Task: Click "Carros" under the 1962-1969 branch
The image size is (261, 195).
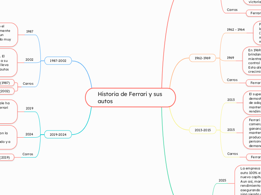Action: [232, 80]
